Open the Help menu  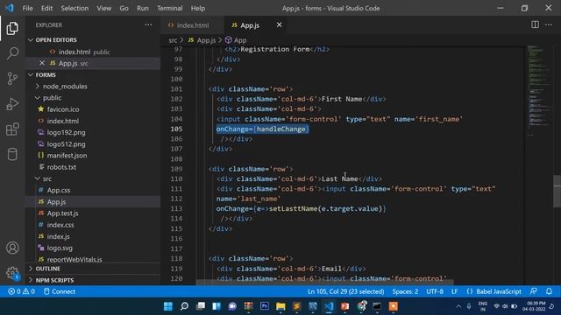point(198,8)
